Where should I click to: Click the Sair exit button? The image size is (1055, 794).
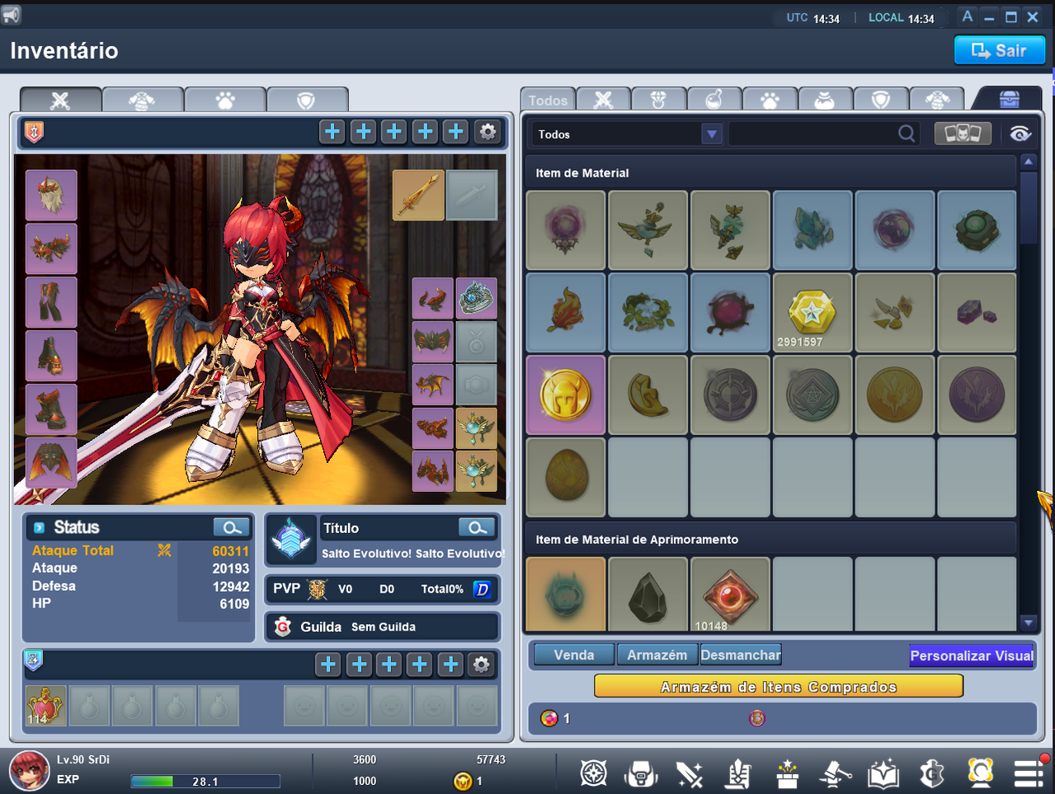tap(1000, 50)
